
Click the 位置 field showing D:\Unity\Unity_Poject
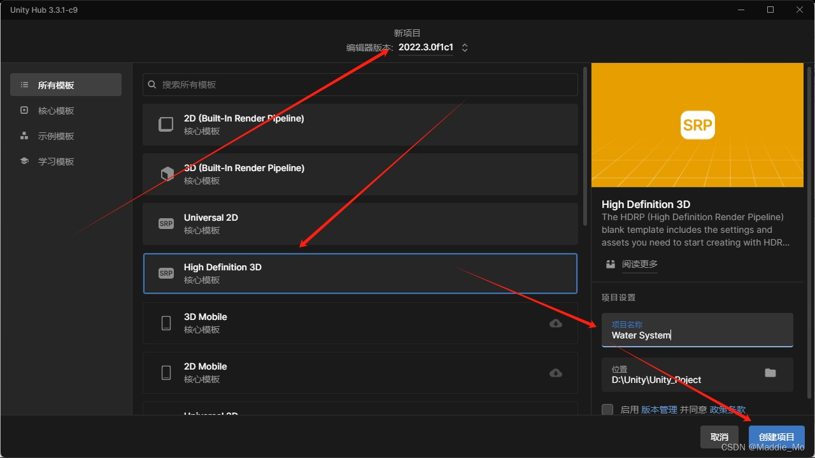point(697,374)
